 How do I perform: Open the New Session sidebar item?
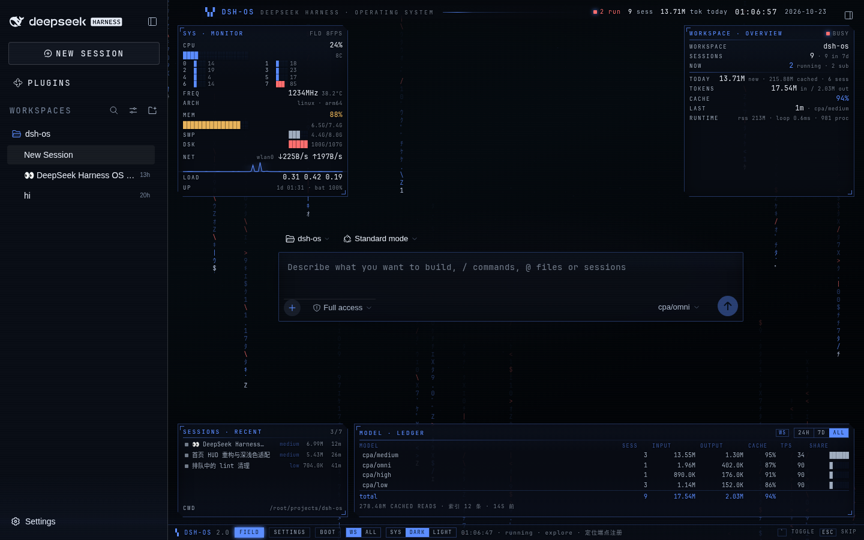[x=81, y=155]
